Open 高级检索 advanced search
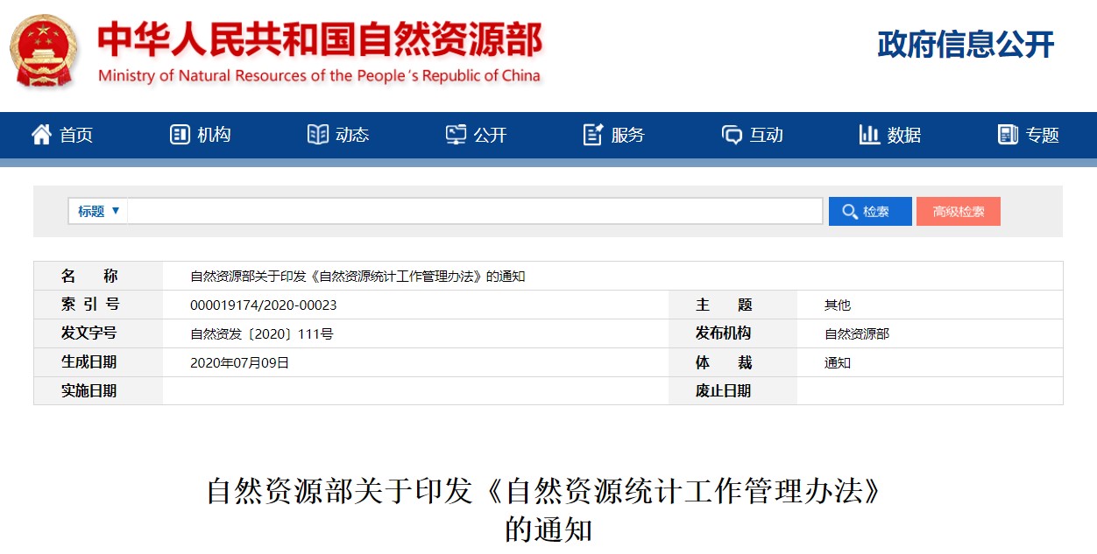 point(958,212)
